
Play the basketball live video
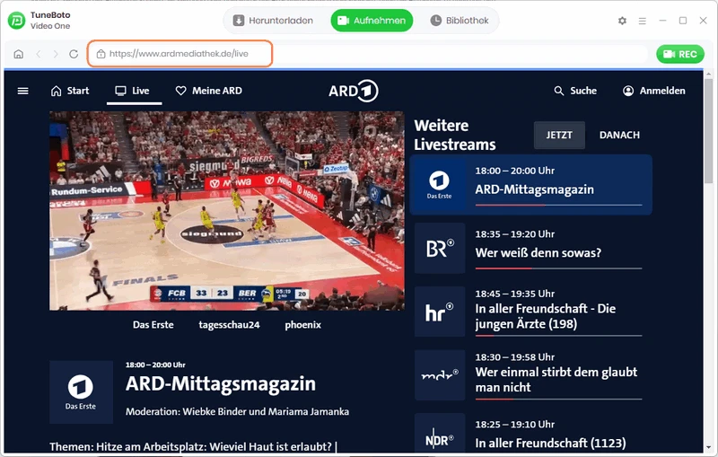coord(227,211)
